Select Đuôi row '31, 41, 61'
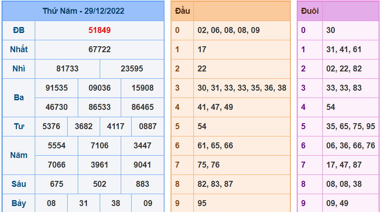The height and width of the screenshot is (212, 380). [x=344, y=49]
